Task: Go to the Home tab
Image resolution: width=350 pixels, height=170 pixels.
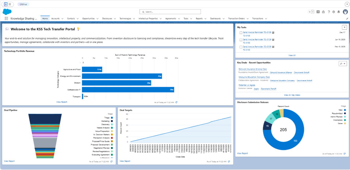Action: tap(45, 19)
